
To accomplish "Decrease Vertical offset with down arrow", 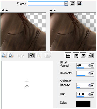I will point(89,66).
